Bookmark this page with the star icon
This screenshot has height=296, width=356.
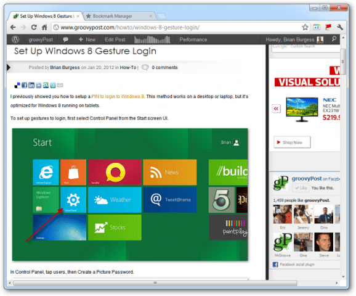[305, 27]
